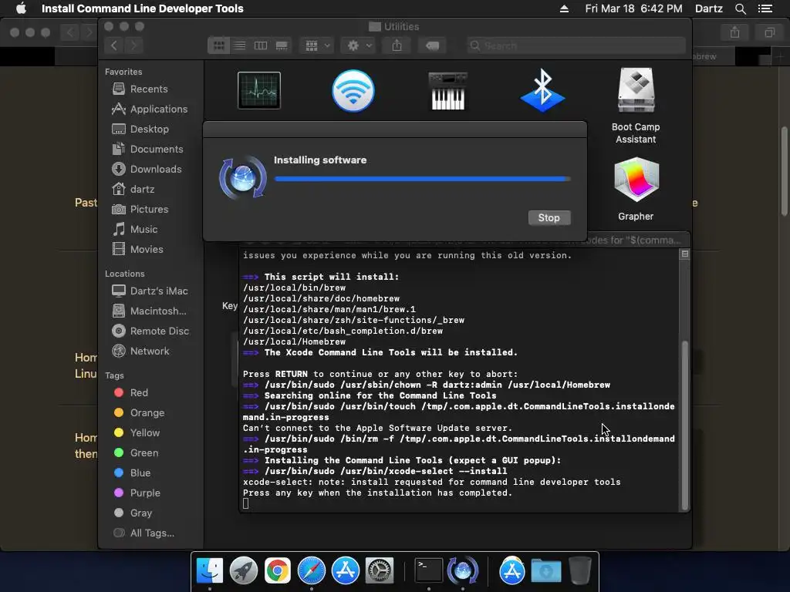Click the date and time in menu bar
790x592 pixels.
pyautogui.click(x=634, y=8)
